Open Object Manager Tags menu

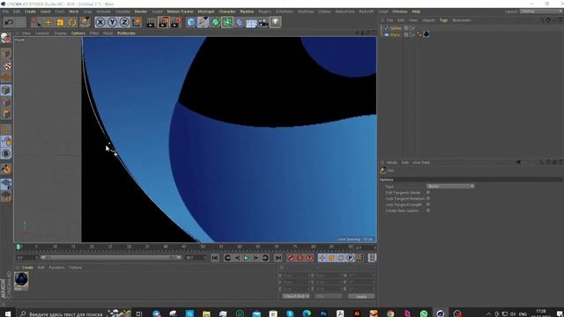pos(444,20)
